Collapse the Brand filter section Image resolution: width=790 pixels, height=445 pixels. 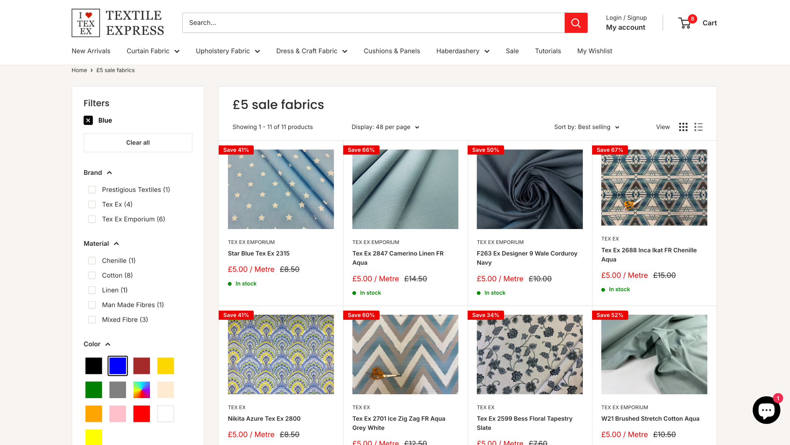tap(98, 173)
